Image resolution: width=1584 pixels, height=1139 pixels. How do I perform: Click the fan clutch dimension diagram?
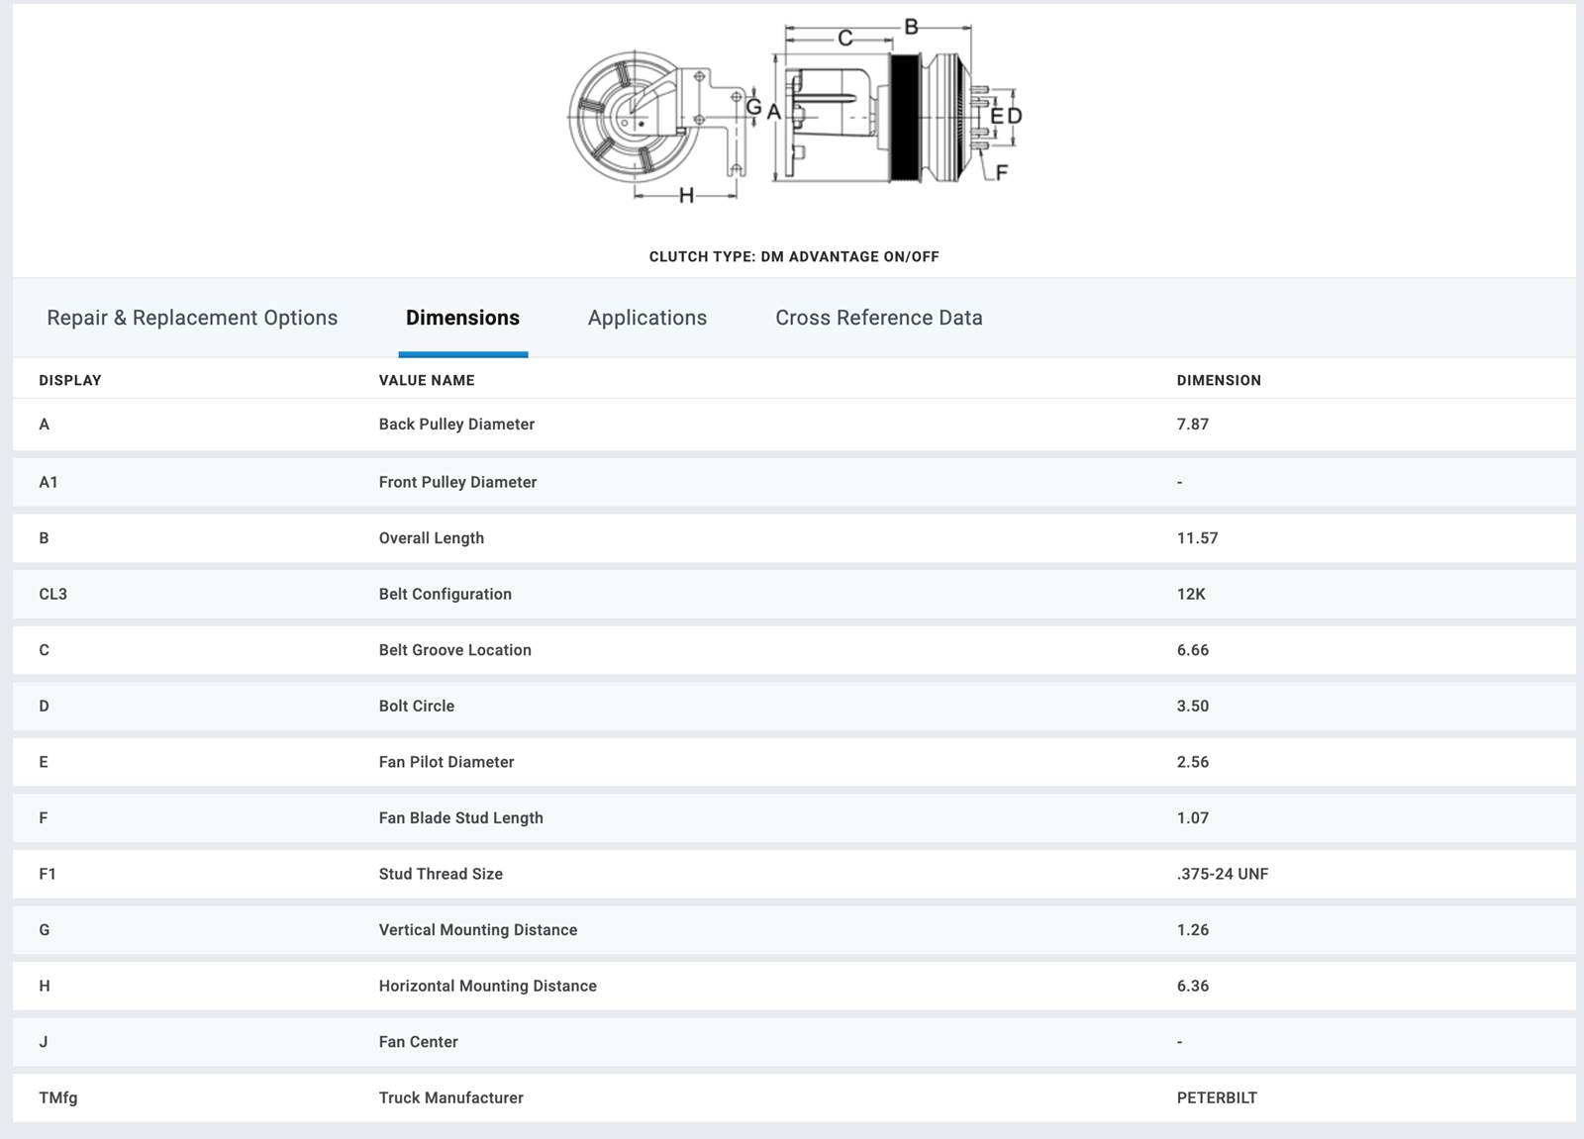coord(795,112)
